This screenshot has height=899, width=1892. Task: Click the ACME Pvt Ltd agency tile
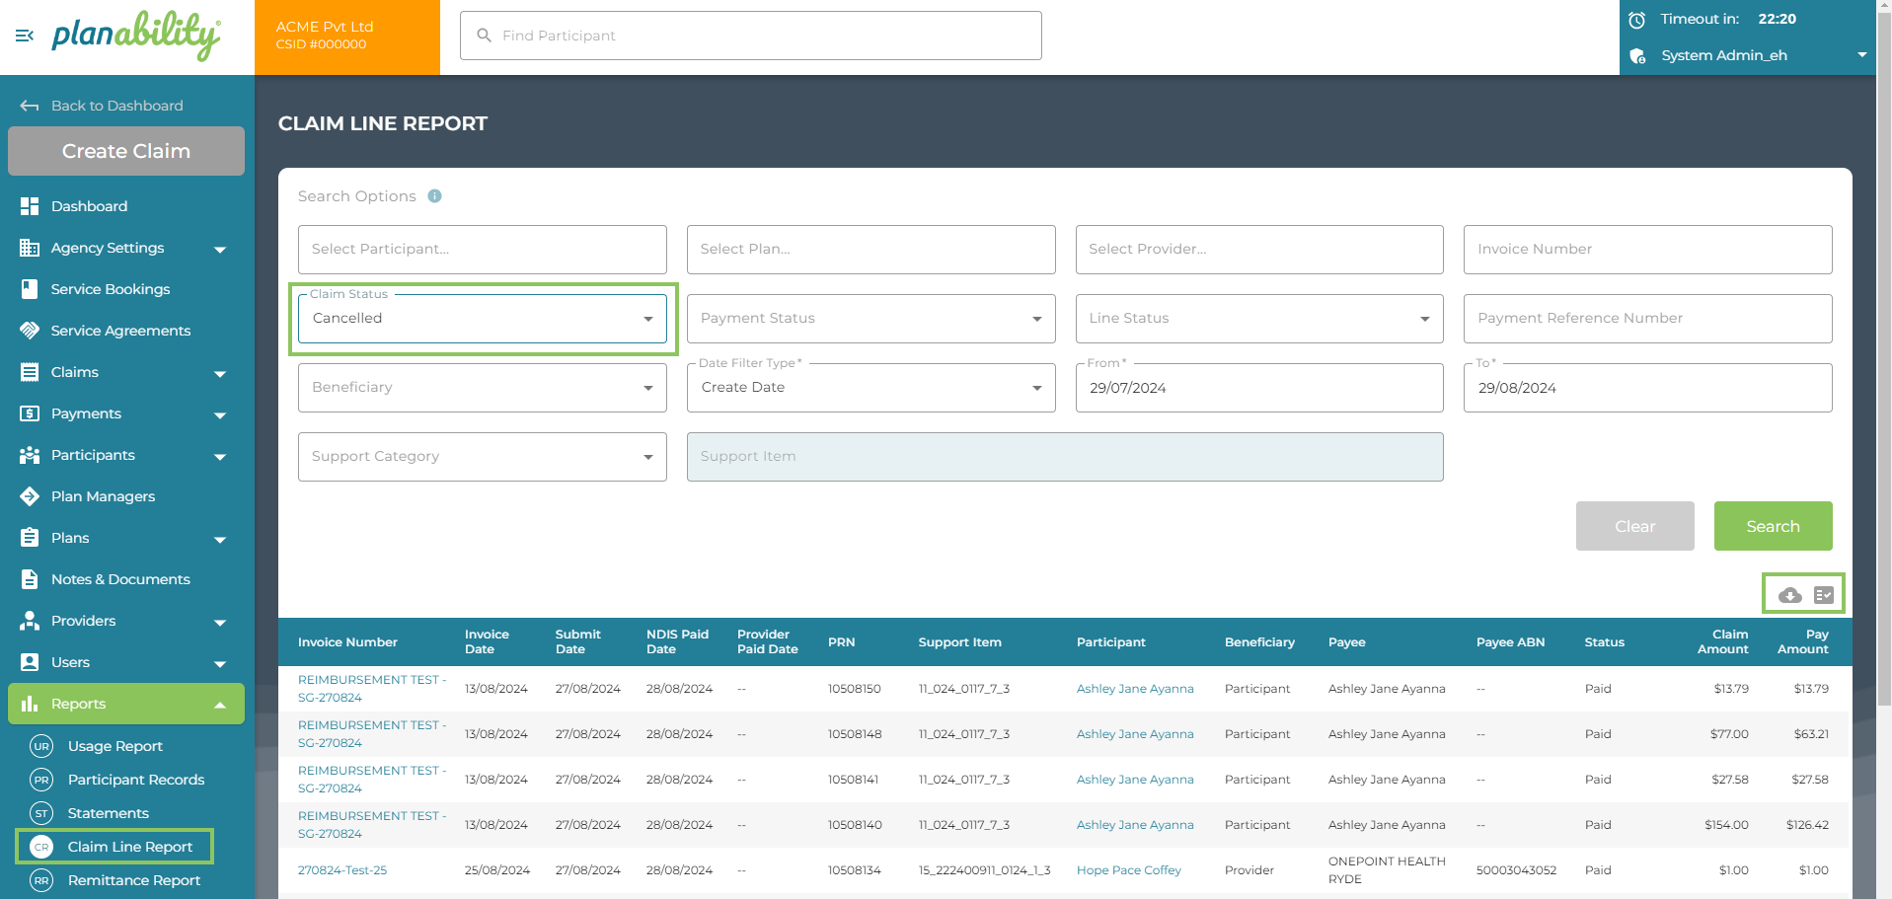point(347,37)
